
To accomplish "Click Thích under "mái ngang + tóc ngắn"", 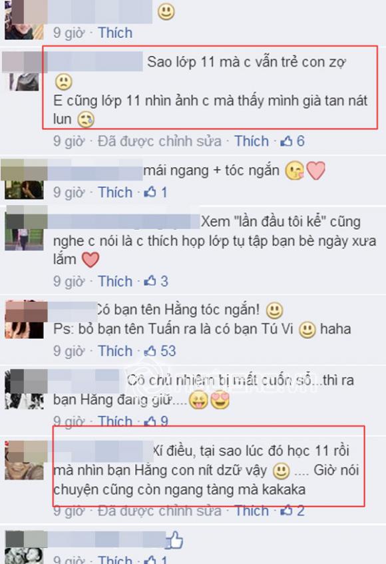I will pos(115,192).
